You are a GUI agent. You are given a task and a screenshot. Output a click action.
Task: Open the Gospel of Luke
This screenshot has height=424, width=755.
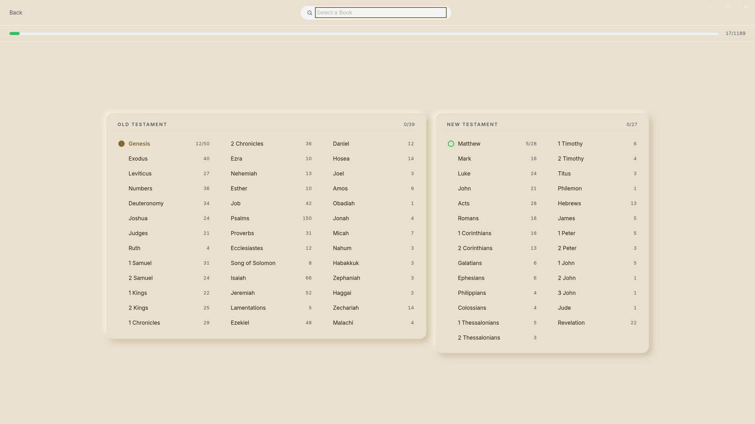click(x=492, y=174)
